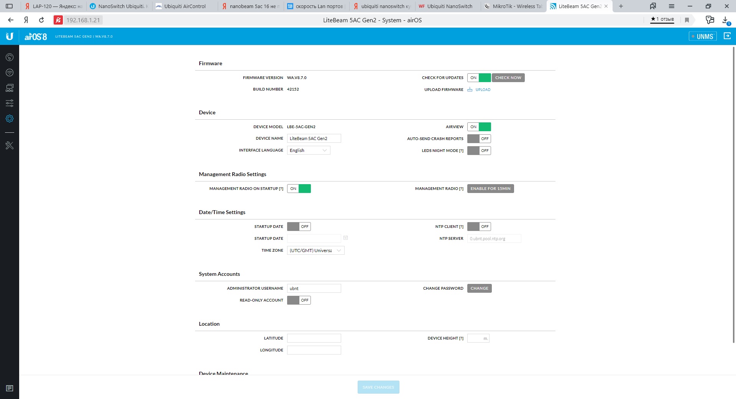Toggle the NTP Client switch

(479, 227)
